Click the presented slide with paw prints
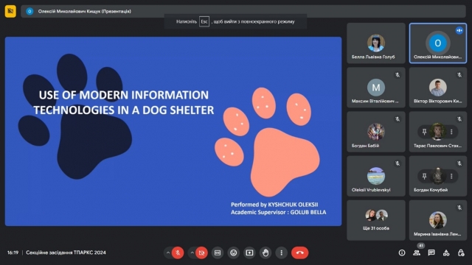This screenshot has height=265, width=472. 173,131
